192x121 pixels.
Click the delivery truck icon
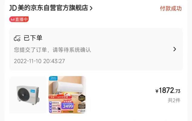[17, 38]
